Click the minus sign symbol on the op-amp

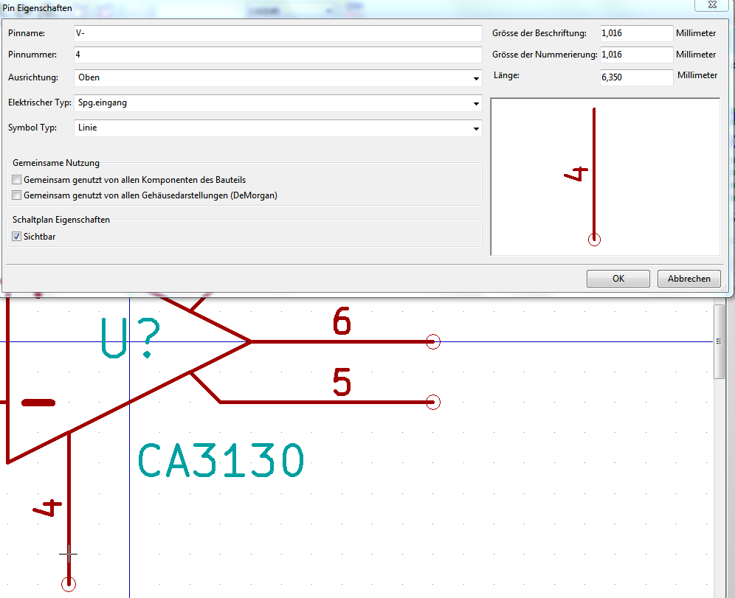[38, 403]
